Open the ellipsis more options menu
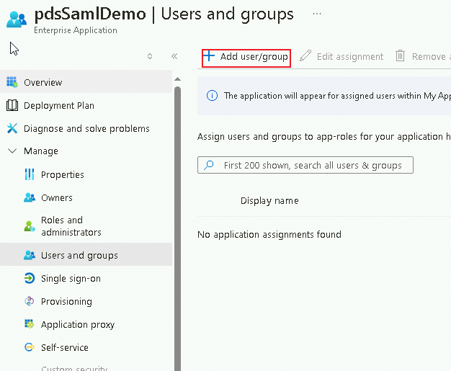The height and width of the screenshot is (371, 451). coord(317,14)
